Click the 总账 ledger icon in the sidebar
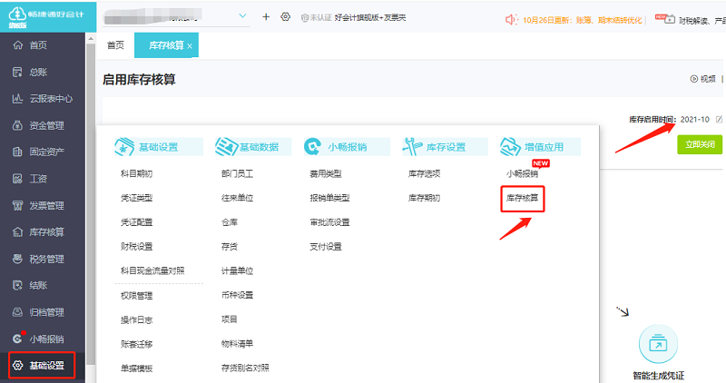This screenshot has width=726, height=383. pos(17,72)
